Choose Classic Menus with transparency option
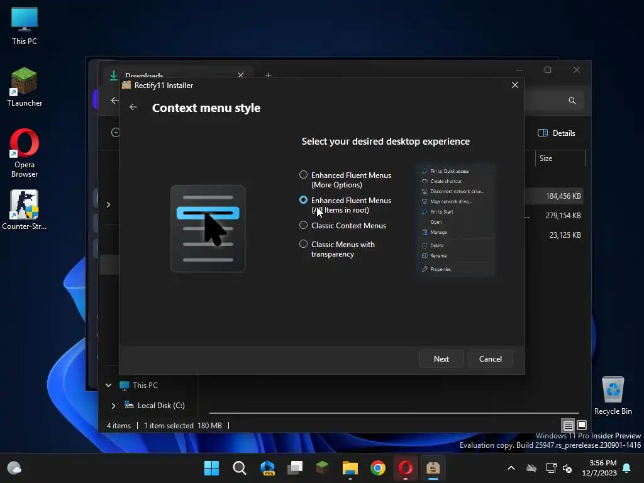Screen dimensions: 644x483 click(304, 244)
